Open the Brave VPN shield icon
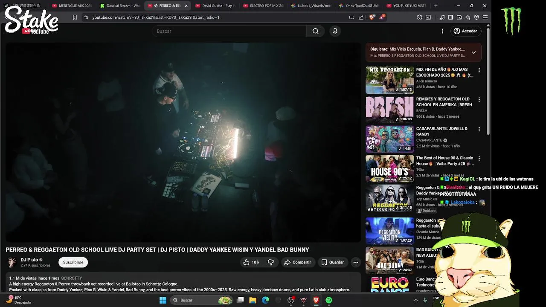Image resolution: width=546 pixels, height=307 pixels. tap(476, 17)
